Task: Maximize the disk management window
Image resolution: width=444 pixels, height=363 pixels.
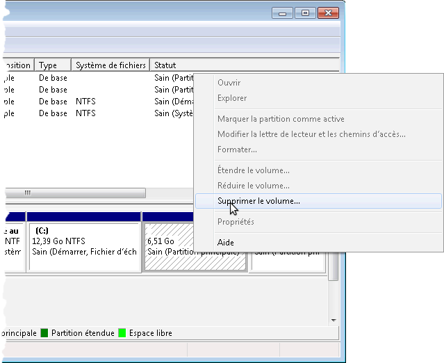Action: tap(305, 13)
